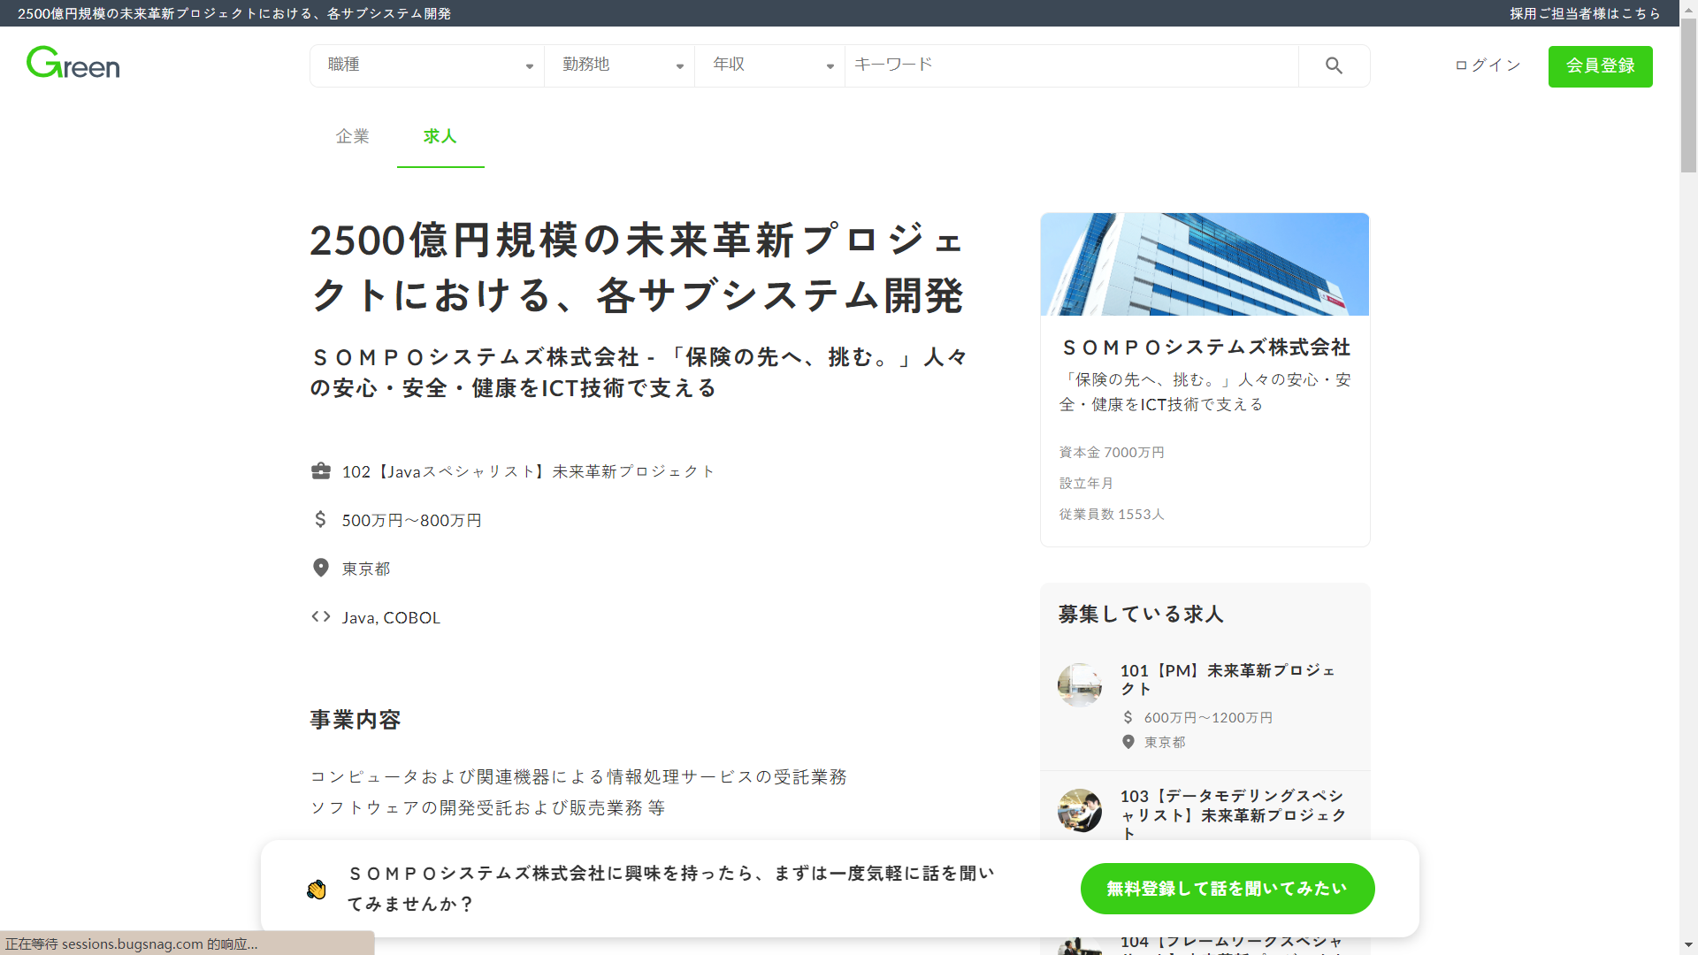1698x955 pixels.
Task: Focus the キーワード search field
Action: 1072,65
